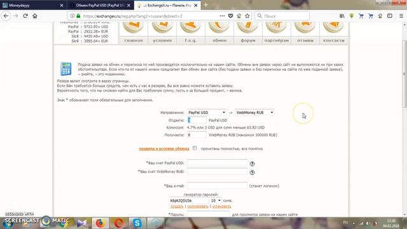Image resolution: width=407 pixels, height=229 pixels.
Task: Open the f.a.q. menu item
Action: pos(191,41)
